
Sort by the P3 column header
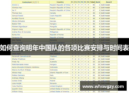point(79,2)
